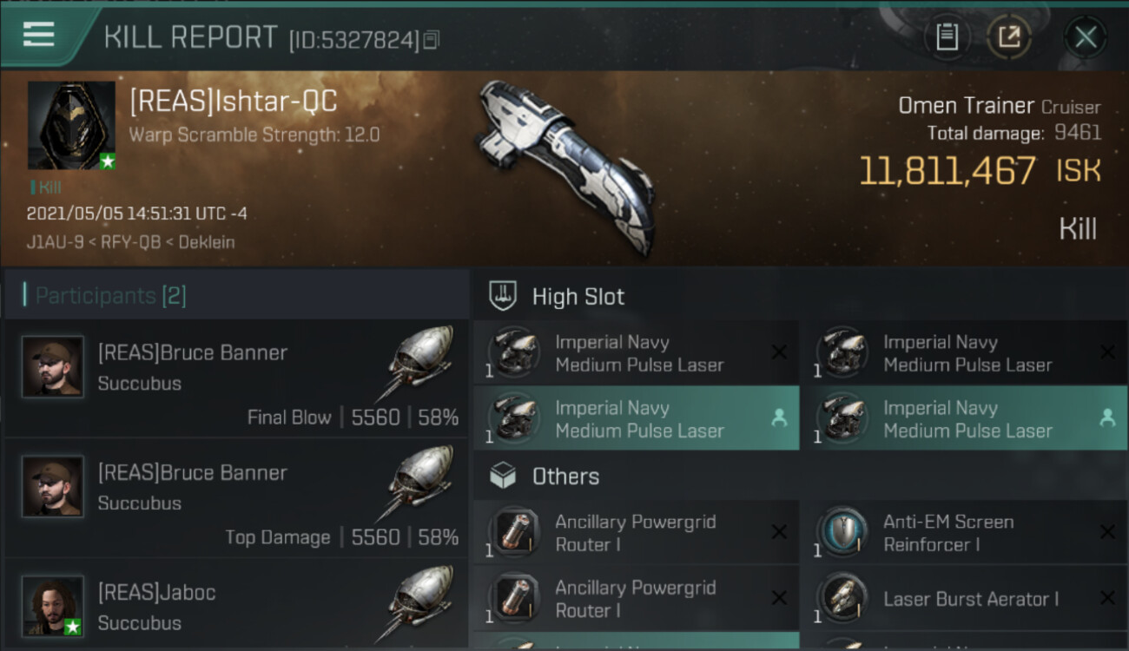
Task: Close the kill report window
Action: (1086, 37)
